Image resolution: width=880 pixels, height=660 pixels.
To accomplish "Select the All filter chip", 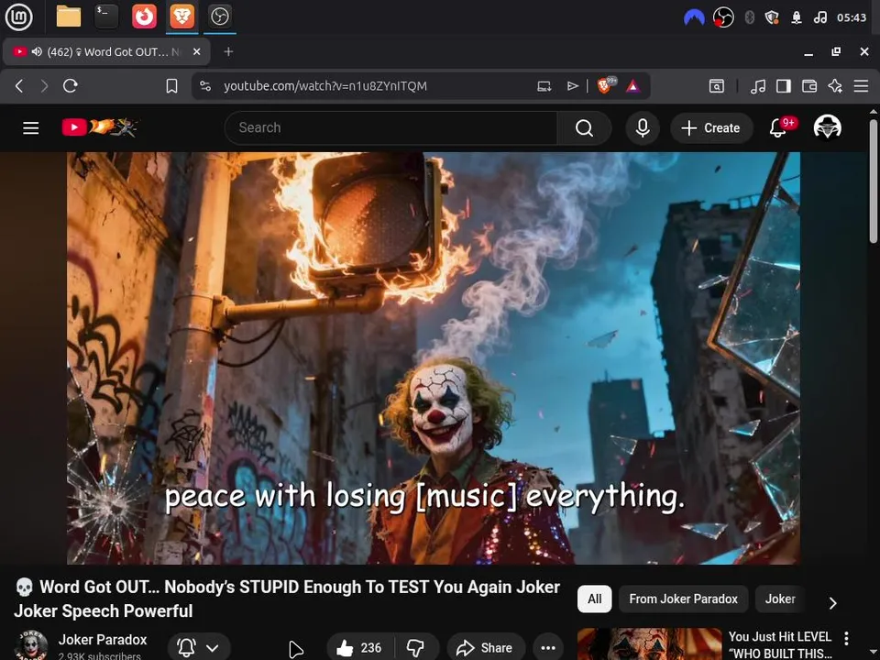I will (x=594, y=599).
